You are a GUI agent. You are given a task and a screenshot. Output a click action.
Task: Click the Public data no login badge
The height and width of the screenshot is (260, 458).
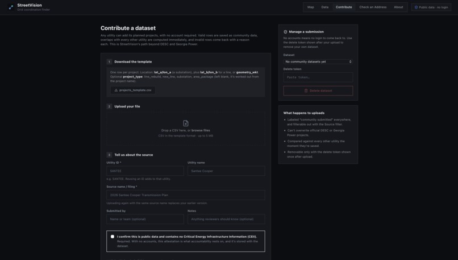pos(431,7)
